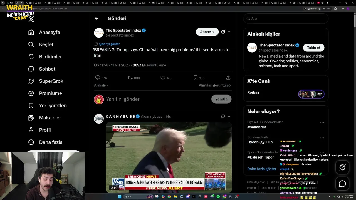Screen dimensions: 356x200
Task: Click the Grok icon on the Spectator Index post
Action: [223, 32]
